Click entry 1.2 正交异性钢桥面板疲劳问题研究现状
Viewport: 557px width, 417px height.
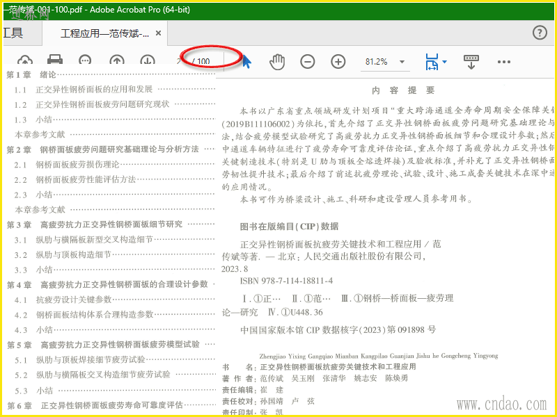(114, 105)
